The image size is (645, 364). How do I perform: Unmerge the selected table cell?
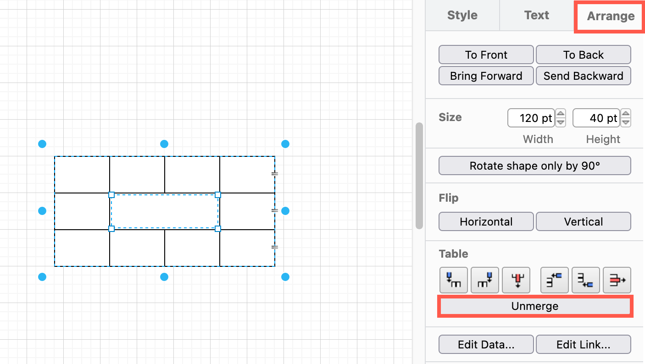coord(534,306)
